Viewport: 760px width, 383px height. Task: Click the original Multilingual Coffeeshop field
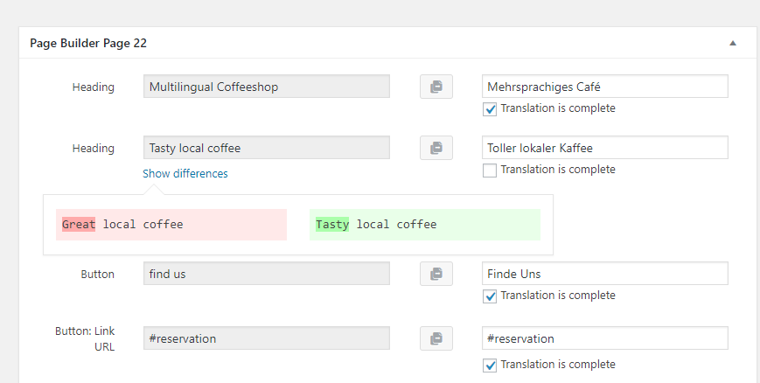click(x=267, y=87)
